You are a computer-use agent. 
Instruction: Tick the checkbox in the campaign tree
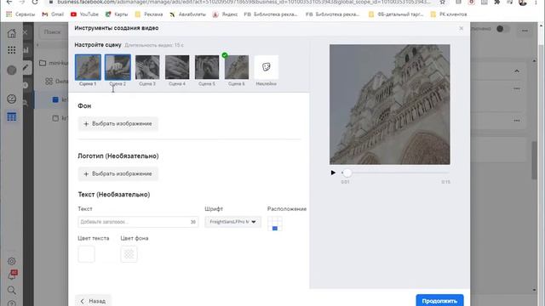click(x=55, y=118)
